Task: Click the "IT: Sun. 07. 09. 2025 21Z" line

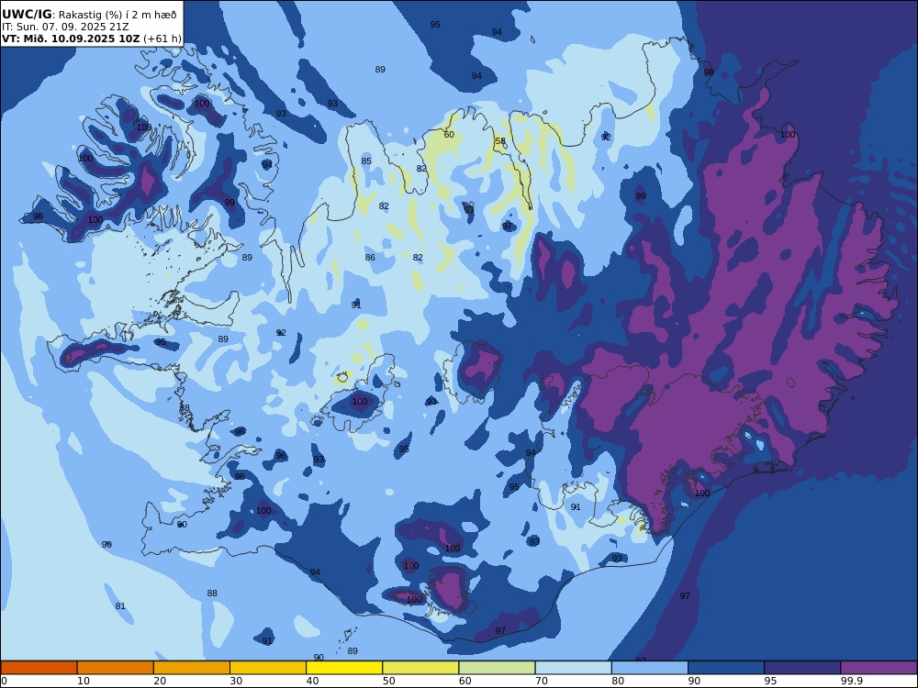Action: (65, 27)
